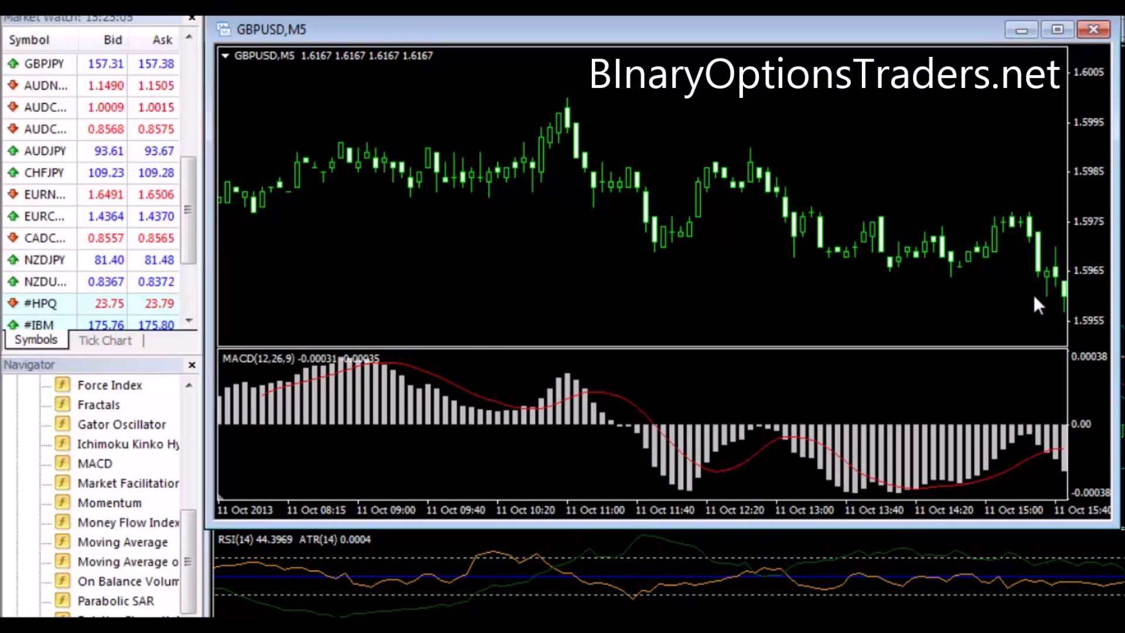Select the On Balance Volume indicator icon
This screenshot has height=633, width=1125.
pos(62,581)
